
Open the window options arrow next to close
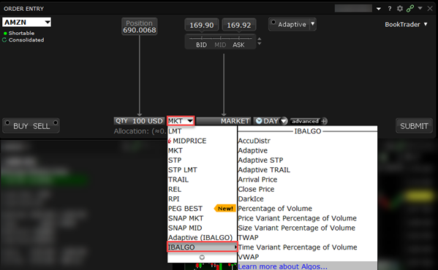tap(420, 8)
